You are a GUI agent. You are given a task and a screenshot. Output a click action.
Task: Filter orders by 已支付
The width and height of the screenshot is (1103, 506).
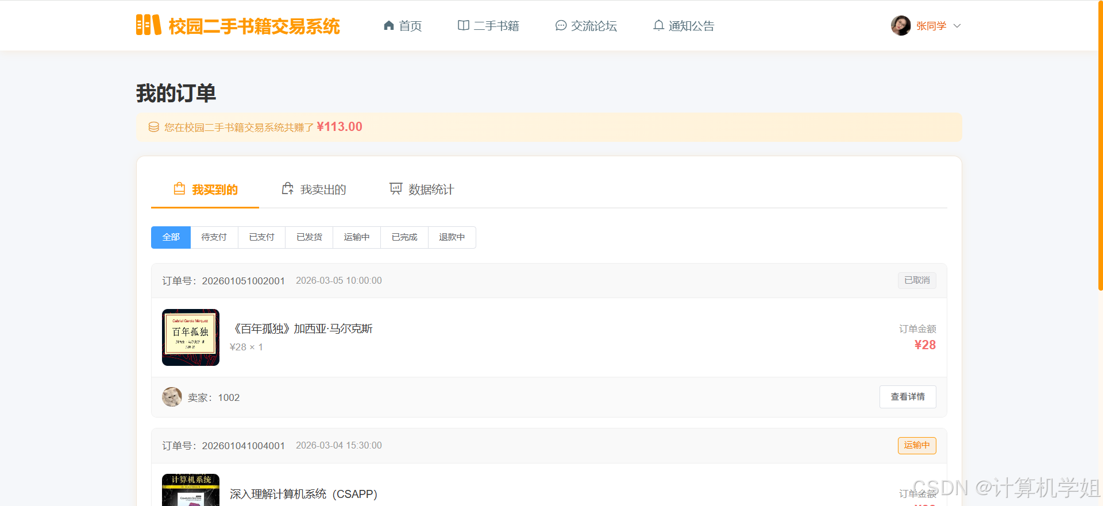(261, 237)
